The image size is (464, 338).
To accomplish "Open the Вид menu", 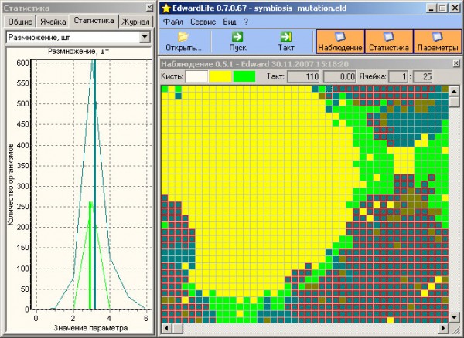I will click(230, 22).
